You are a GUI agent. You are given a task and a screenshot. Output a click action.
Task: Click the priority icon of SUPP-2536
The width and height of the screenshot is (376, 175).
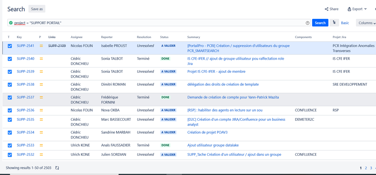[x=41, y=110]
